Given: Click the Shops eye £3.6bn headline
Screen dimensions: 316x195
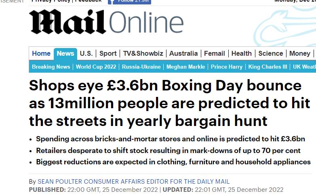Looking at the screenshot, I should pyautogui.click(x=165, y=103).
